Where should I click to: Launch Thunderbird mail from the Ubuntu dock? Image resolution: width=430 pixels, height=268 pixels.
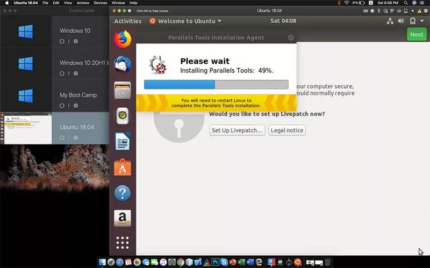pos(123,64)
